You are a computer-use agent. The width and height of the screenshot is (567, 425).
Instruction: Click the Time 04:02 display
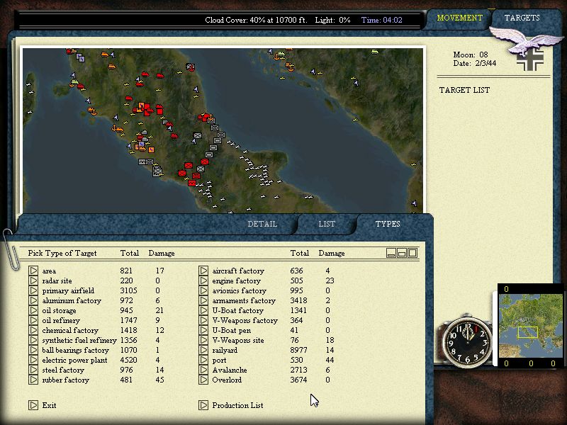tap(381, 21)
